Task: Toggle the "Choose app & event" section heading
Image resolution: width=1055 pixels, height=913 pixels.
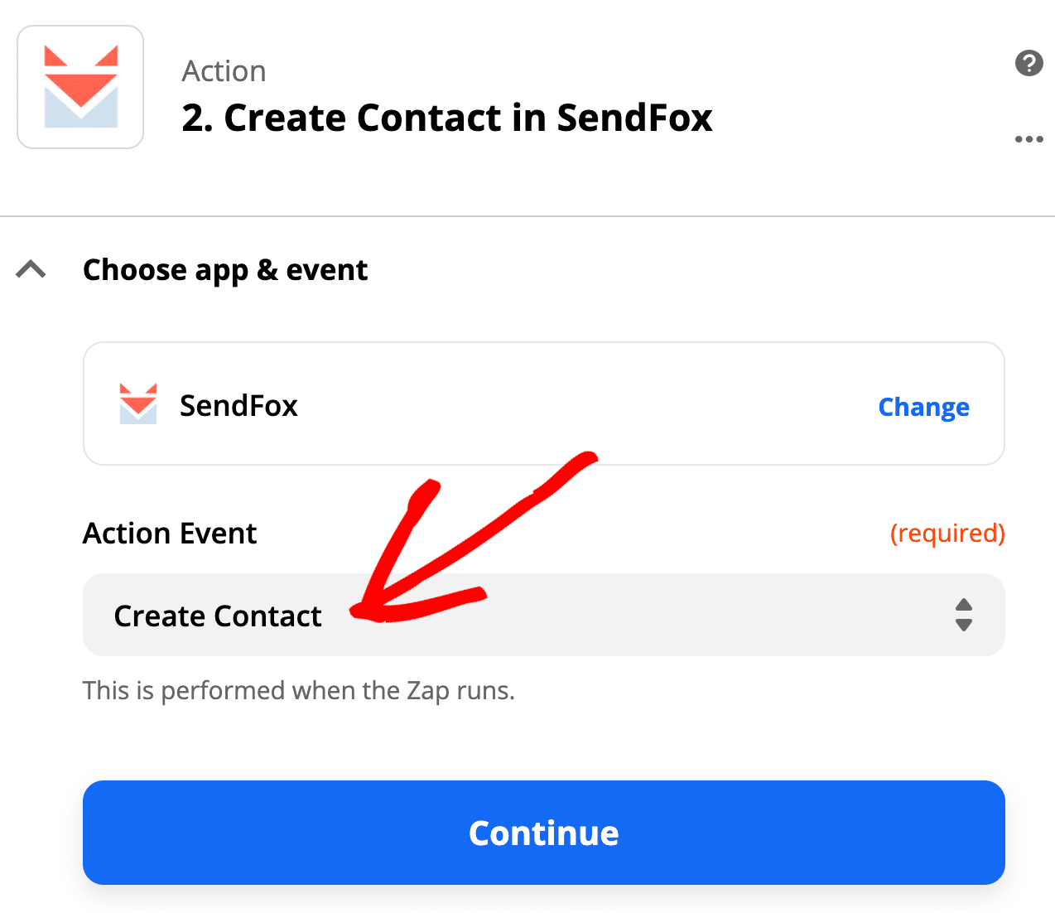Action: (x=225, y=270)
